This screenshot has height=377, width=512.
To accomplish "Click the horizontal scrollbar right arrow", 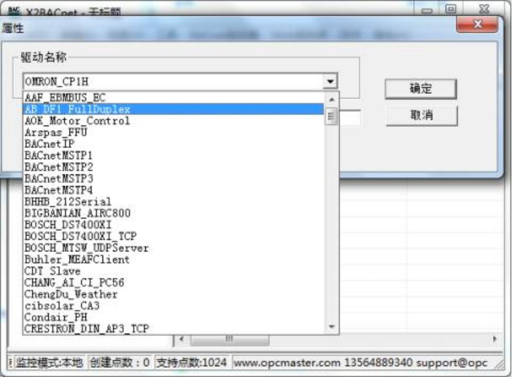I will click(x=495, y=339).
